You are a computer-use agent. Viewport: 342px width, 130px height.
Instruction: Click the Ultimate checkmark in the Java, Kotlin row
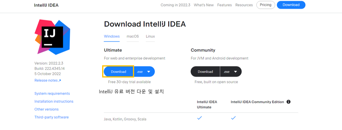tap(199, 118)
